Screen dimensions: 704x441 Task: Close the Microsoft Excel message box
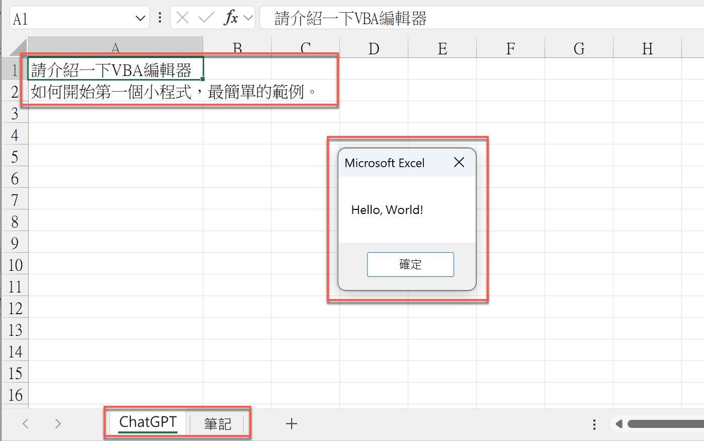pyautogui.click(x=459, y=162)
